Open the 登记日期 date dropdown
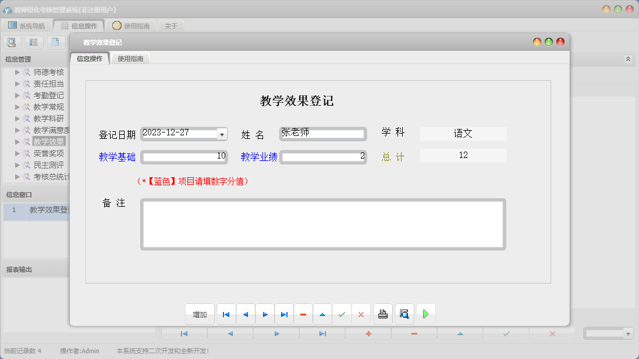639x359 pixels. pyautogui.click(x=222, y=134)
